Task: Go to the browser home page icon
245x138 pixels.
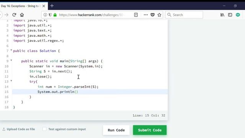Action: 22,15
